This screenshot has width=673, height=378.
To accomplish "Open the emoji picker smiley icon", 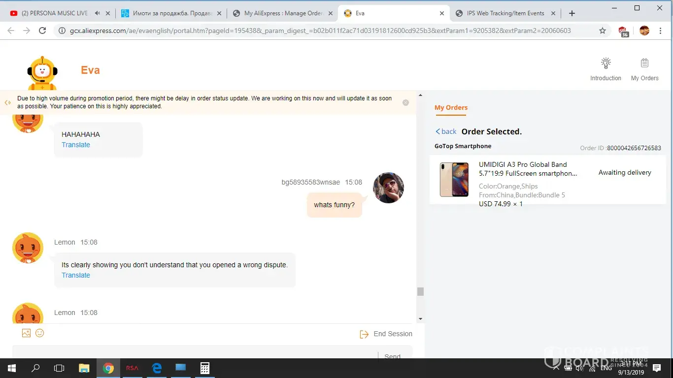I will [40, 333].
